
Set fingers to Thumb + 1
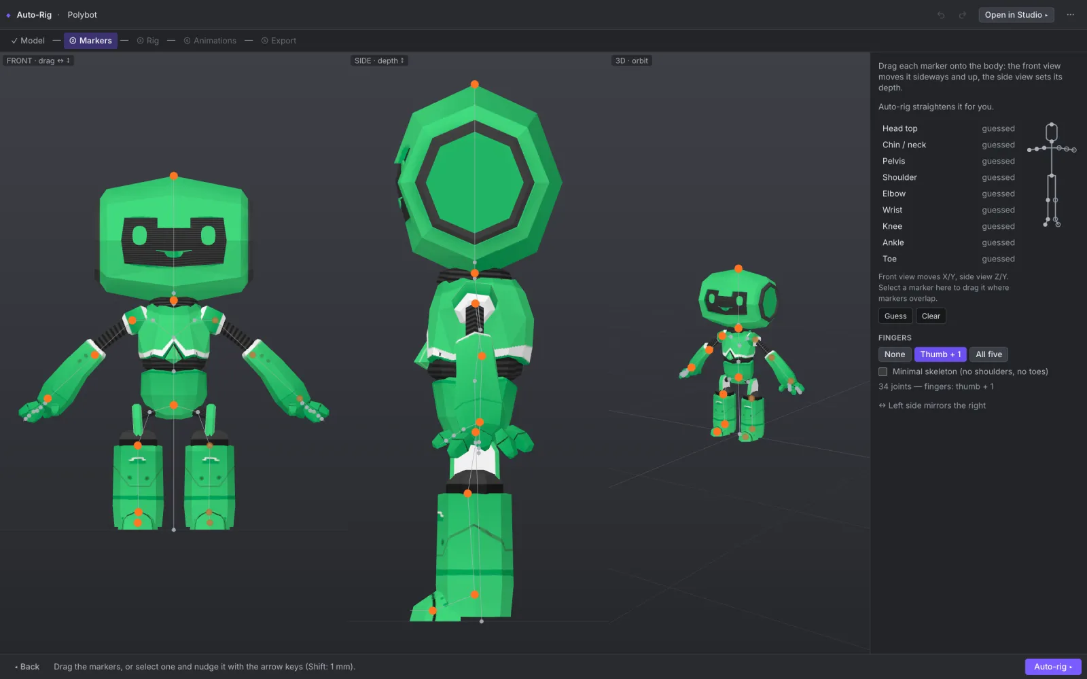940,354
